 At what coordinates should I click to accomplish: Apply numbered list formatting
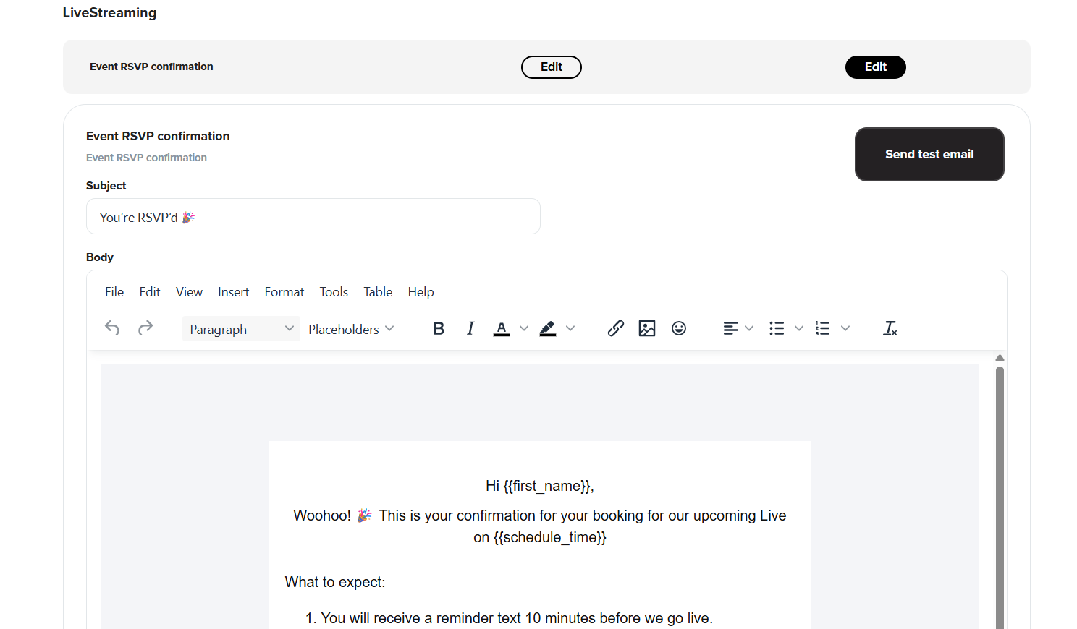click(x=822, y=328)
